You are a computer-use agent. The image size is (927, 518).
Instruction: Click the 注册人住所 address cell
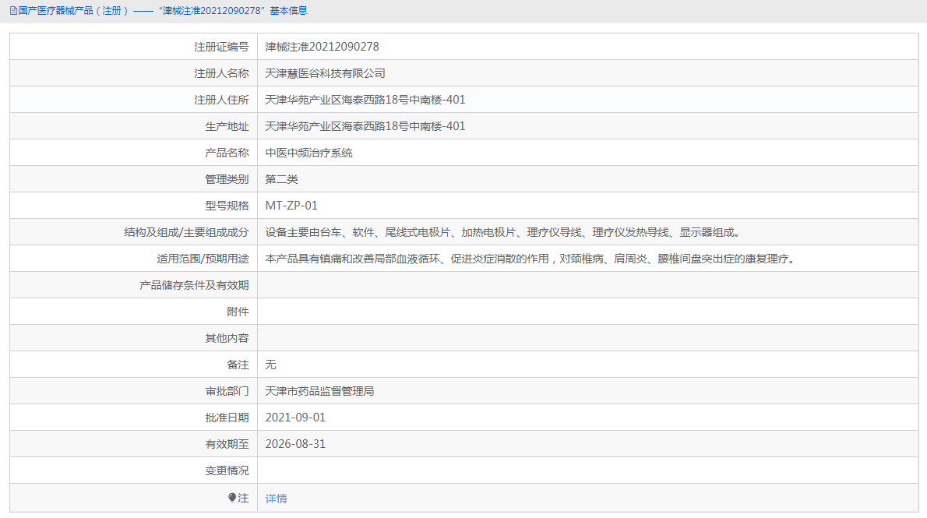click(x=364, y=99)
